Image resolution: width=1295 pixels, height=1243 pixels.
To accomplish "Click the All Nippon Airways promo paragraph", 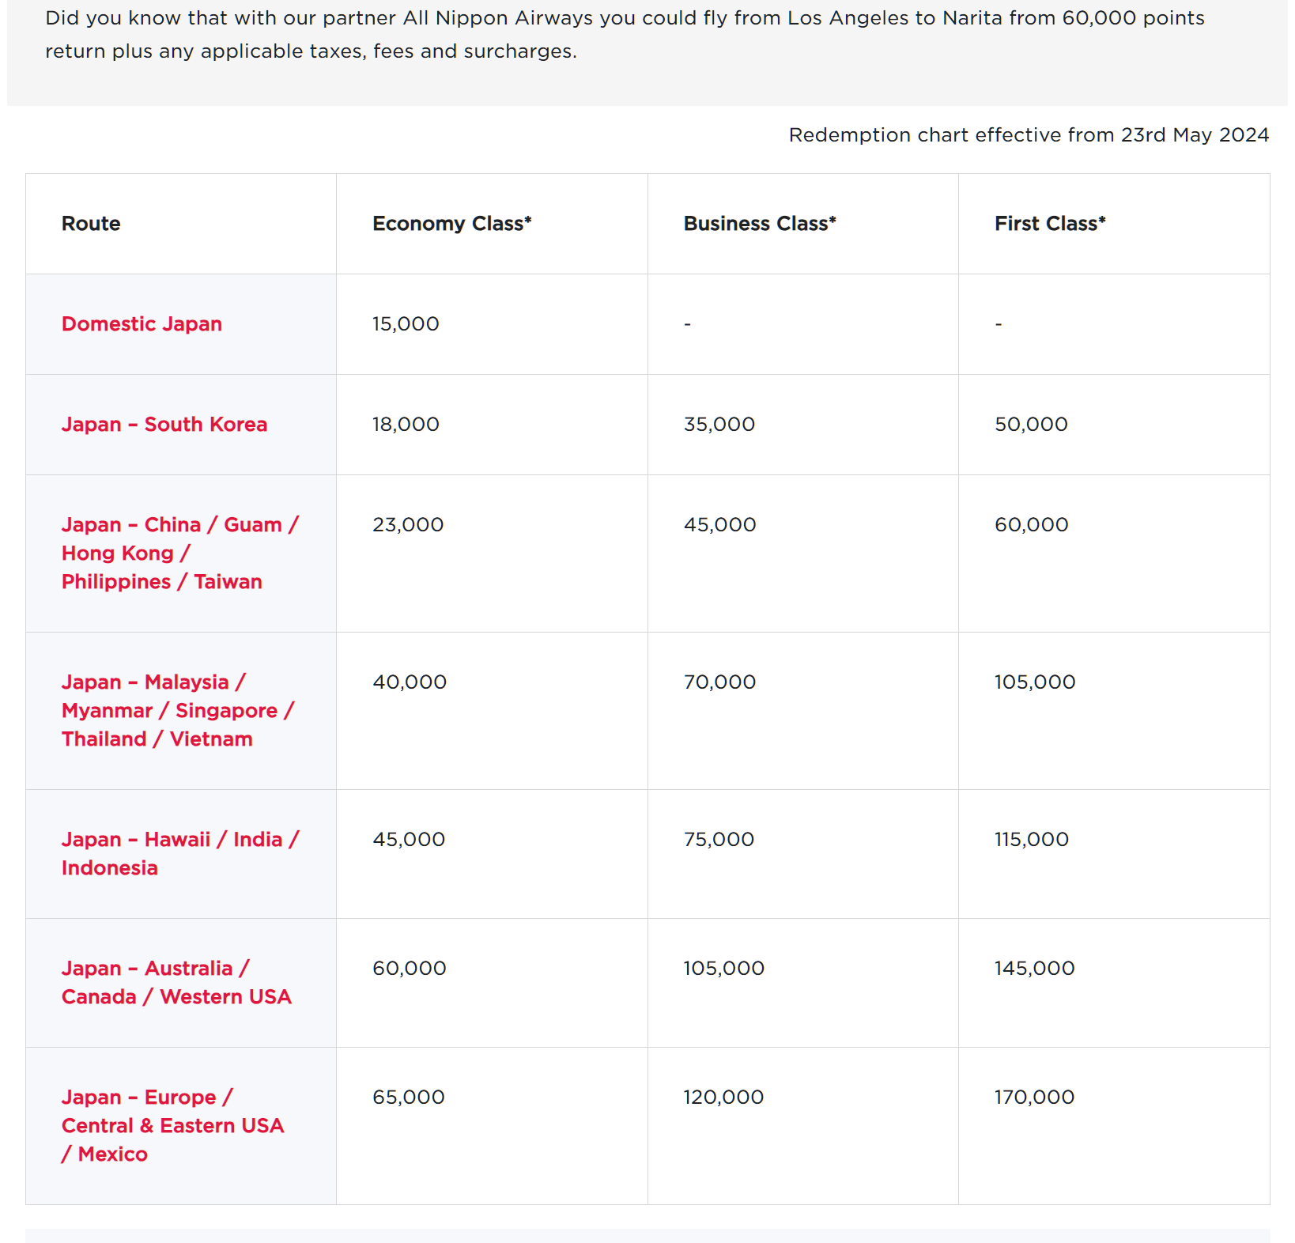I will tap(625, 35).
